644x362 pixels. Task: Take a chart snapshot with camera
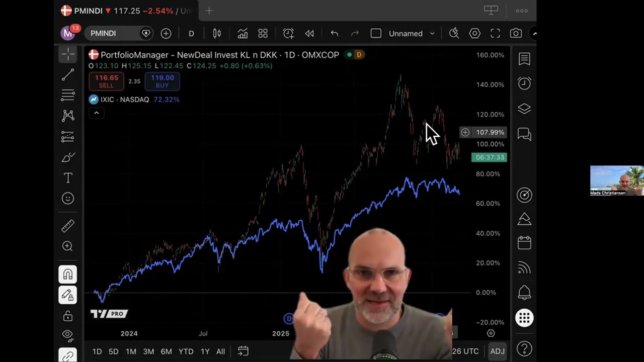point(516,33)
